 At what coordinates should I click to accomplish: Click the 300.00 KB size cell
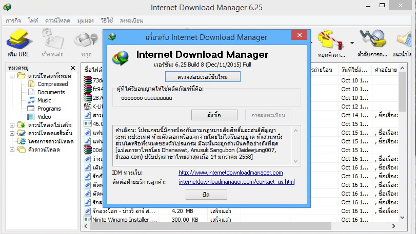coord(185,220)
